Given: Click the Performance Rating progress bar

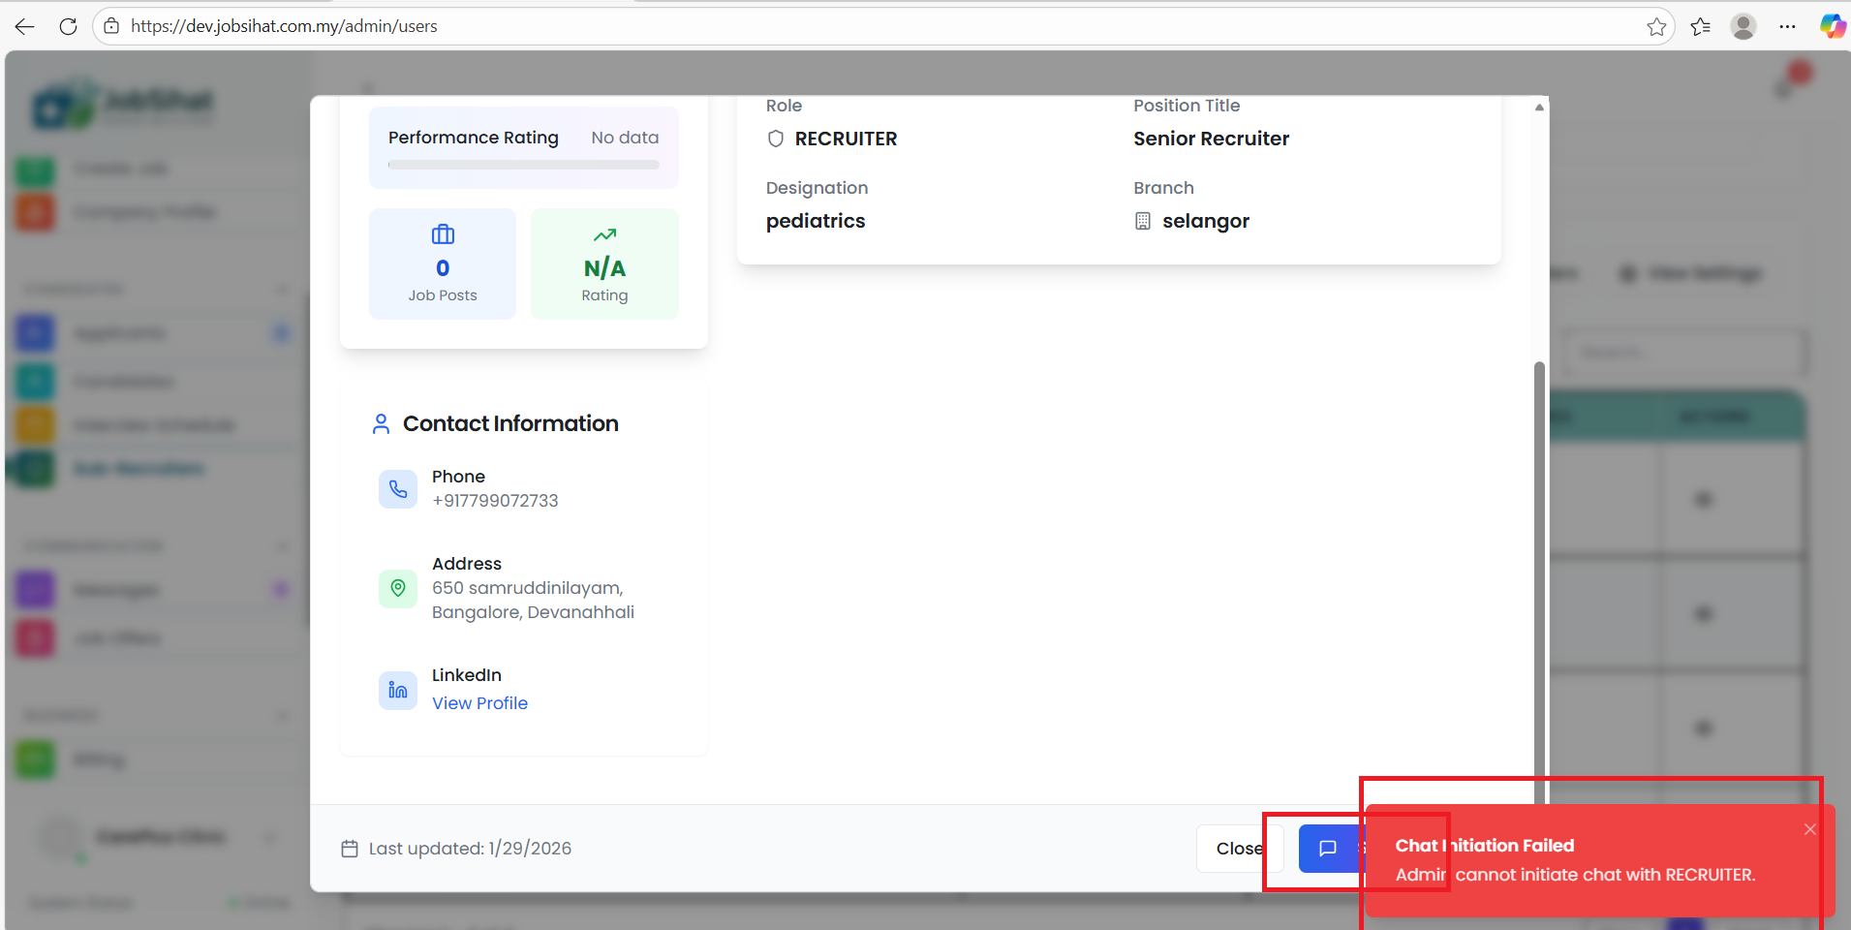Looking at the screenshot, I should click(x=523, y=165).
